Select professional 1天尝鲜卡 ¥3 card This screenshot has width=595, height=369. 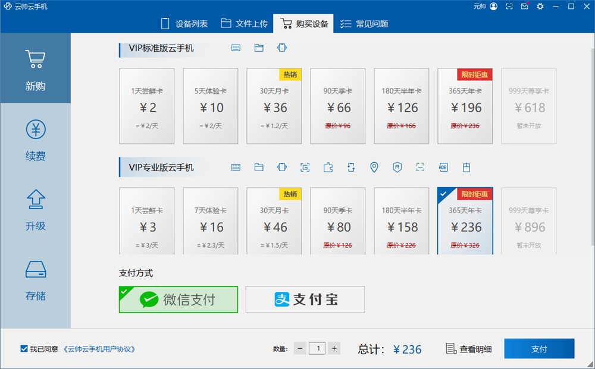(147, 221)
